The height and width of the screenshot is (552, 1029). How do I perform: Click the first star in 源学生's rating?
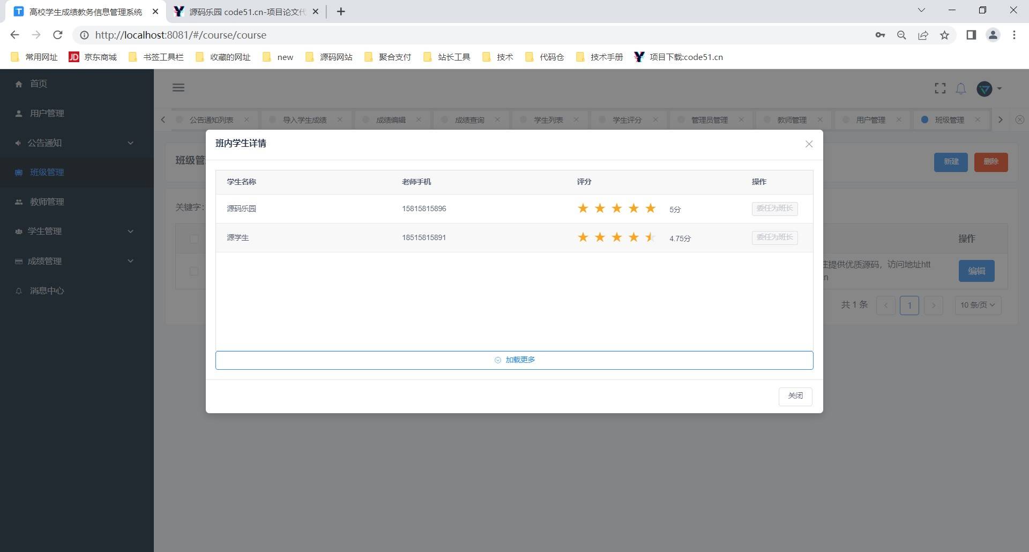pos(583,237)
